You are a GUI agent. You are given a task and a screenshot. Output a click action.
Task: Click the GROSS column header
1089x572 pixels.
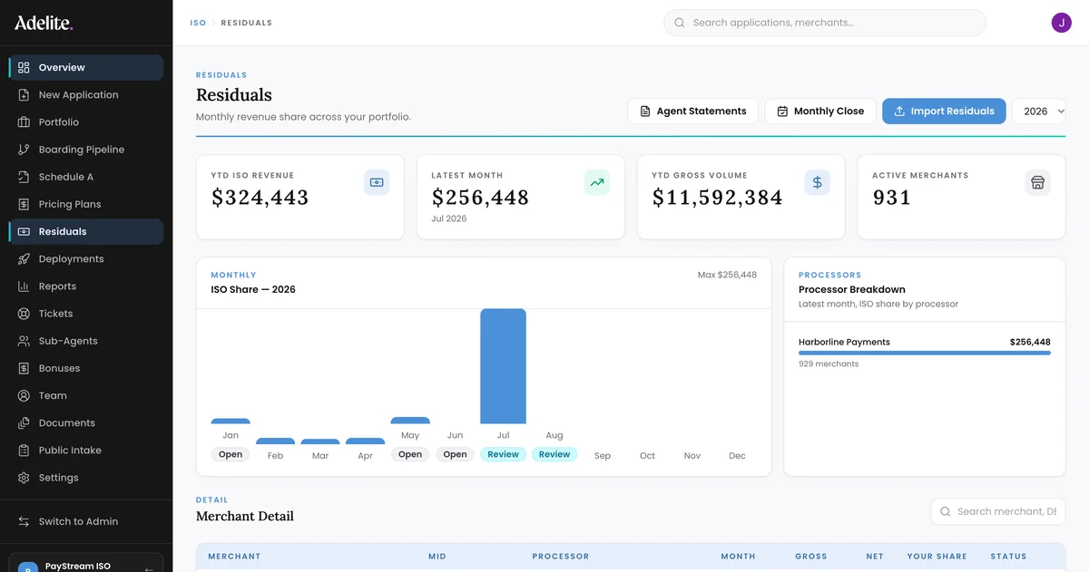[811, 557]
